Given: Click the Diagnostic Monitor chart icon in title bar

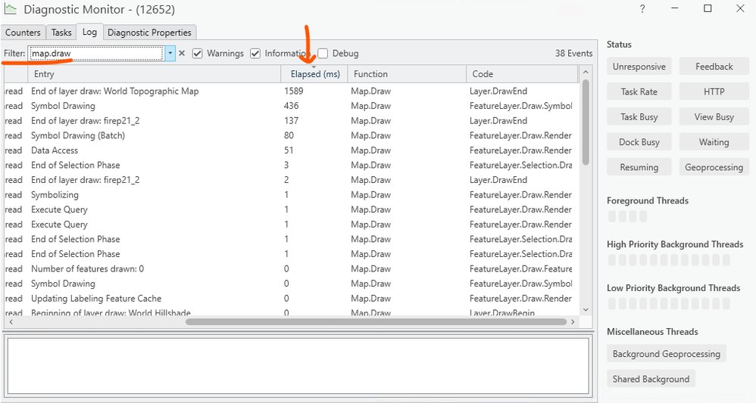Looking at the screenshot, I should (x=10, y=8).
